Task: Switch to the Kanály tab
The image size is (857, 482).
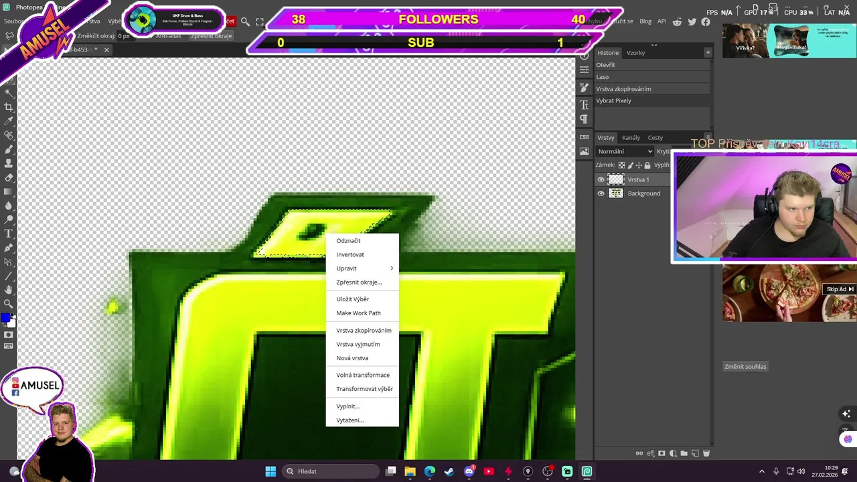Action: pos(631,138)
